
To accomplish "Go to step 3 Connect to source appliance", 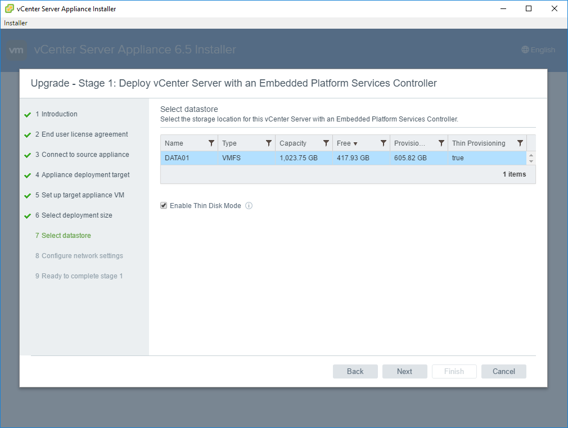I will pyautogui.click(x=82, y=155).
